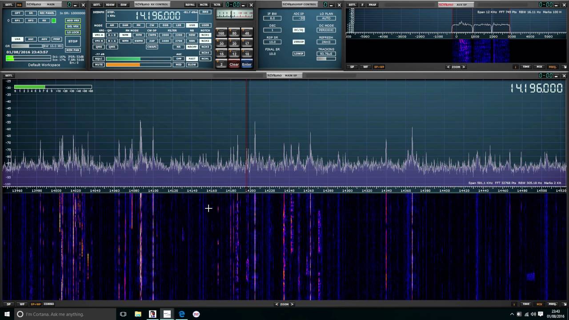The height and width of the screenshot is (320, 569).
Task: Click the corner arrow icon in MAIN SP
Action: point(565,304)
